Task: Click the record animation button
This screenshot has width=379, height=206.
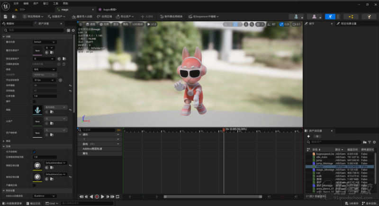Action: click(x=97, y=197)
